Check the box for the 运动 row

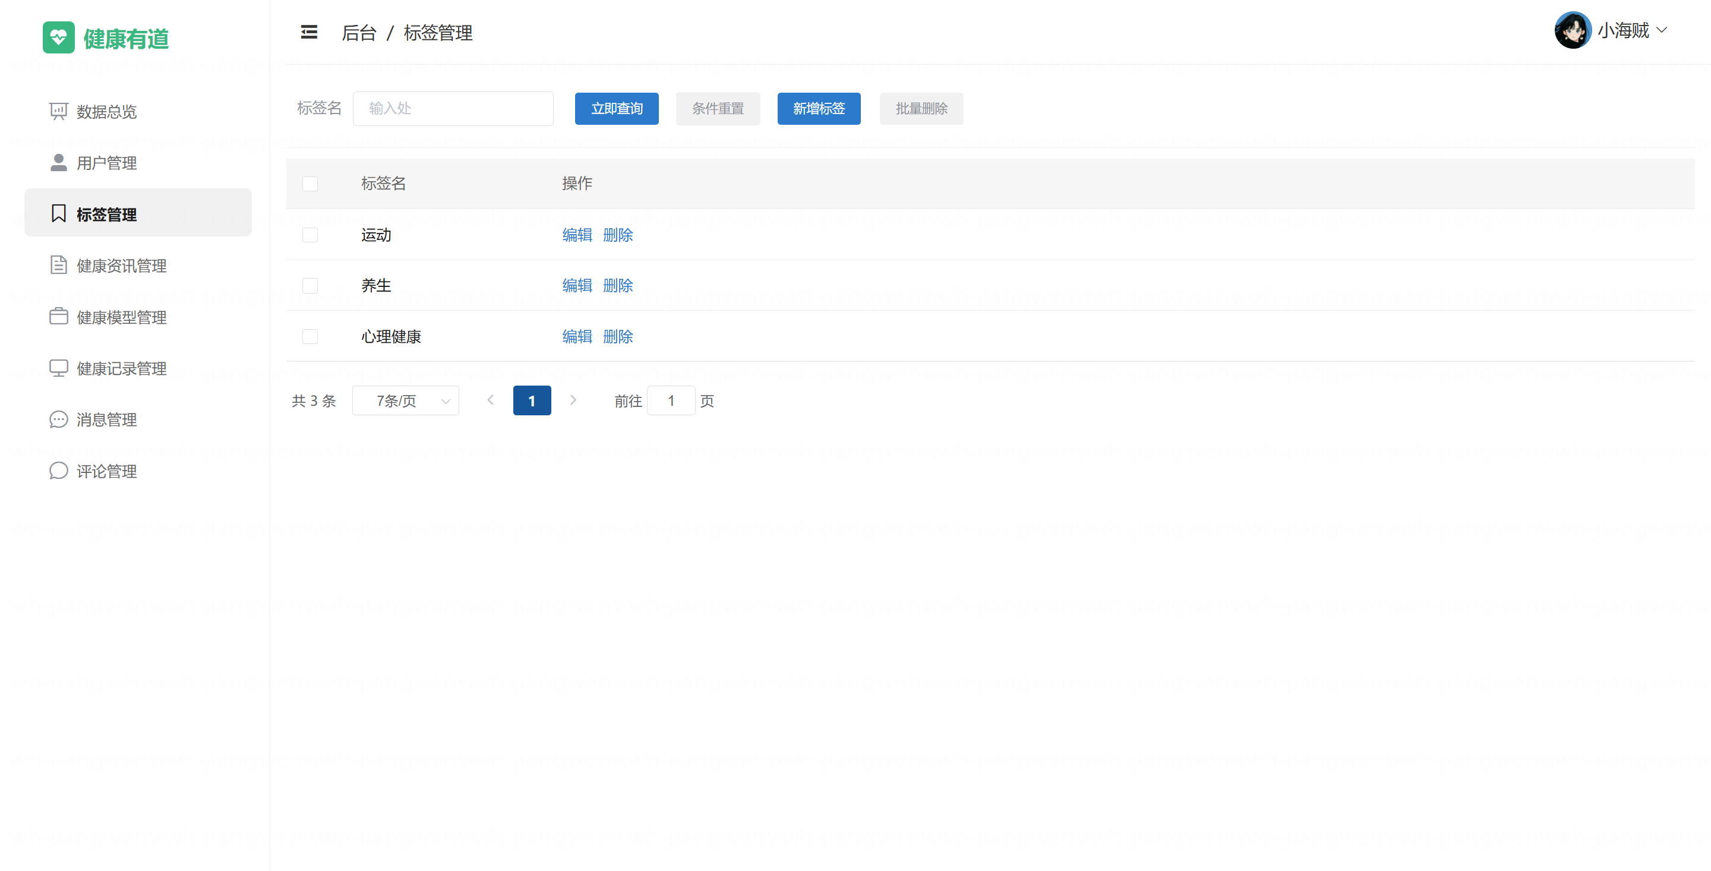310,235
